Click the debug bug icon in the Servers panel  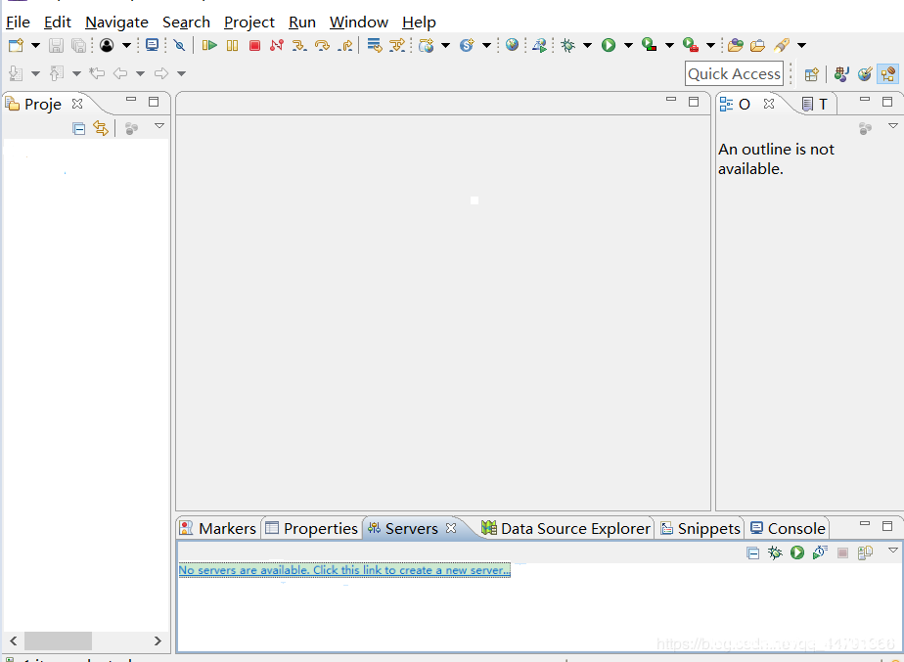[775, 552]
